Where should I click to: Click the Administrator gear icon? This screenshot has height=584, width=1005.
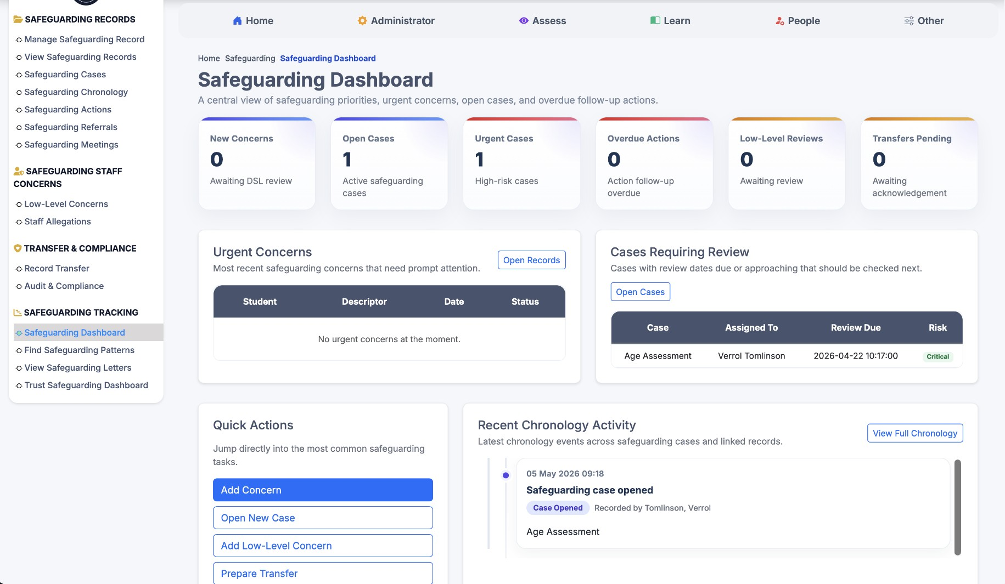362,21
